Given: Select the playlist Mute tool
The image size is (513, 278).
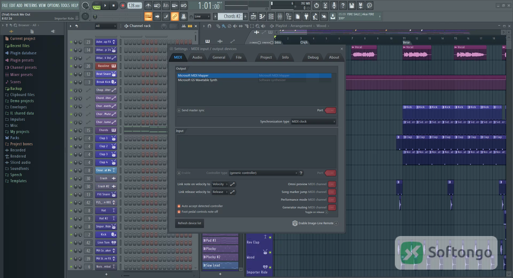Looking at the screenshot, I should (235, 26).
